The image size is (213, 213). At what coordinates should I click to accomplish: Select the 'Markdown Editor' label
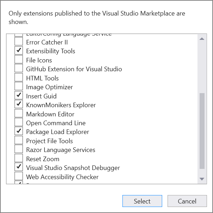[x=50, y=114]
